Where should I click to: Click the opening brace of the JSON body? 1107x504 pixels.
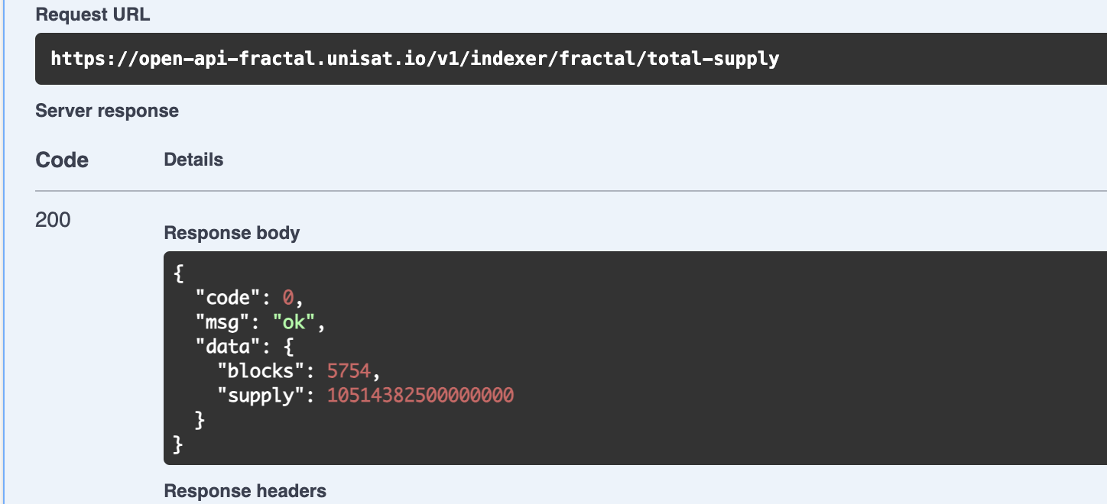pyautogui.click(x=179, y=273)
